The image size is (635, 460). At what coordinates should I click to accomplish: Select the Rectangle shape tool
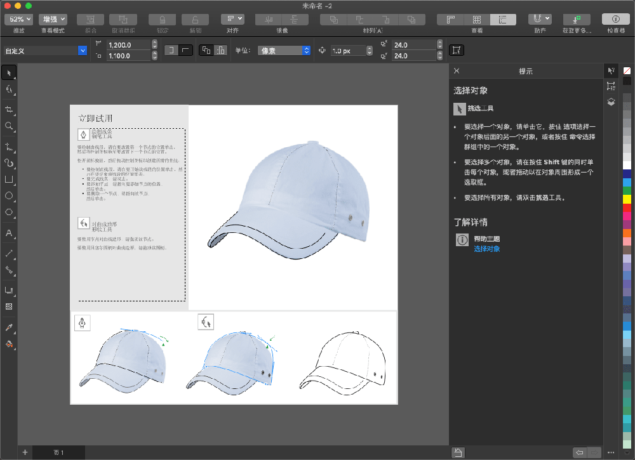8,180
